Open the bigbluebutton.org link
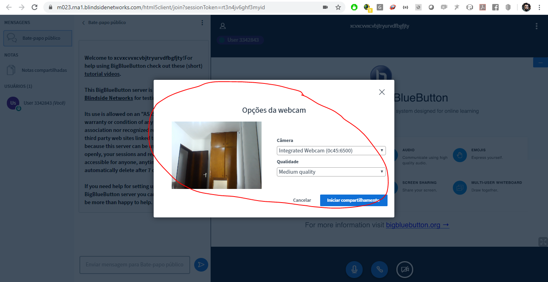The height and width of the screenshot is (282, 548). click(414, 225)
